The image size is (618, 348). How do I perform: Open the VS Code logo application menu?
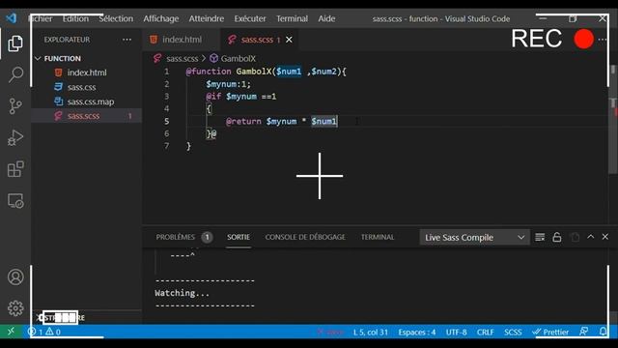[x=12, y=18]
